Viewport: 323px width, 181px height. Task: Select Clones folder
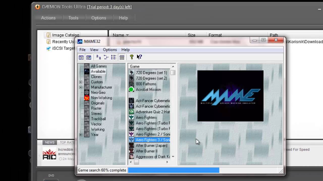(x=96, y=77)
